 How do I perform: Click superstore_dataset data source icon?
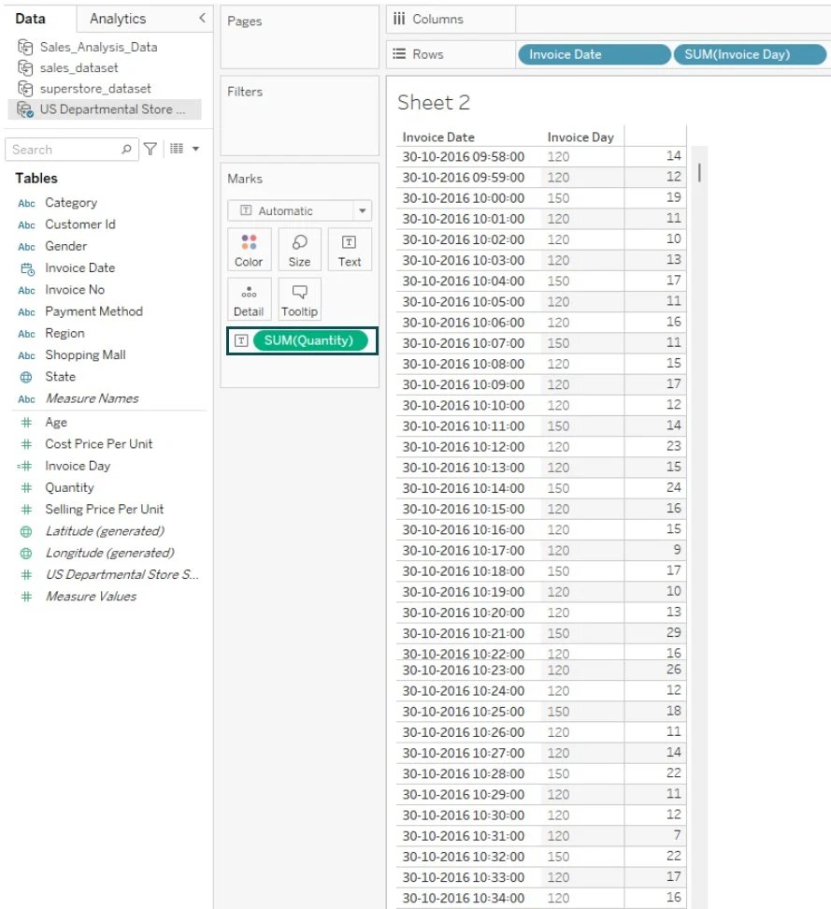click(x=25, y=89)
